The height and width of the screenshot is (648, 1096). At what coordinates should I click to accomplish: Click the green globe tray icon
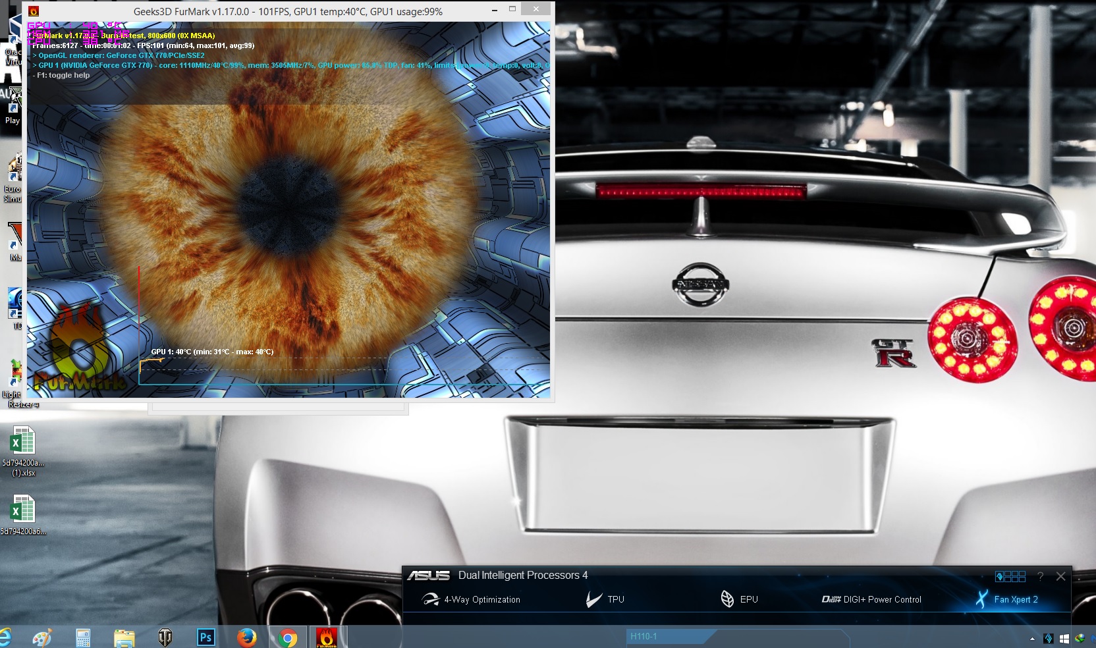1080,638
